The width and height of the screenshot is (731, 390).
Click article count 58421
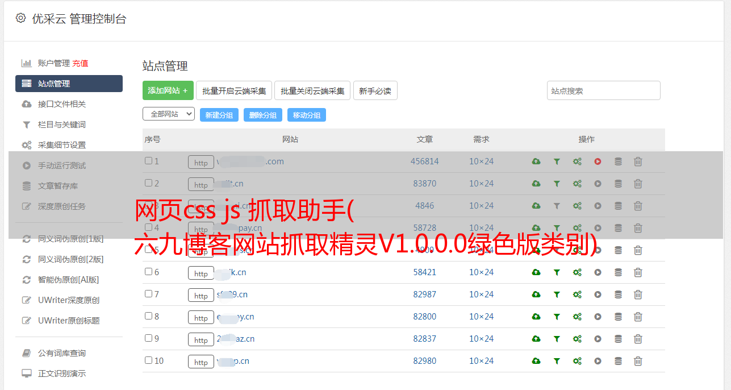(x=425, y=272)
